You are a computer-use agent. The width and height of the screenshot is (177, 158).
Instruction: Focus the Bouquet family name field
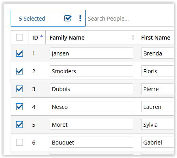pos(91,142)
